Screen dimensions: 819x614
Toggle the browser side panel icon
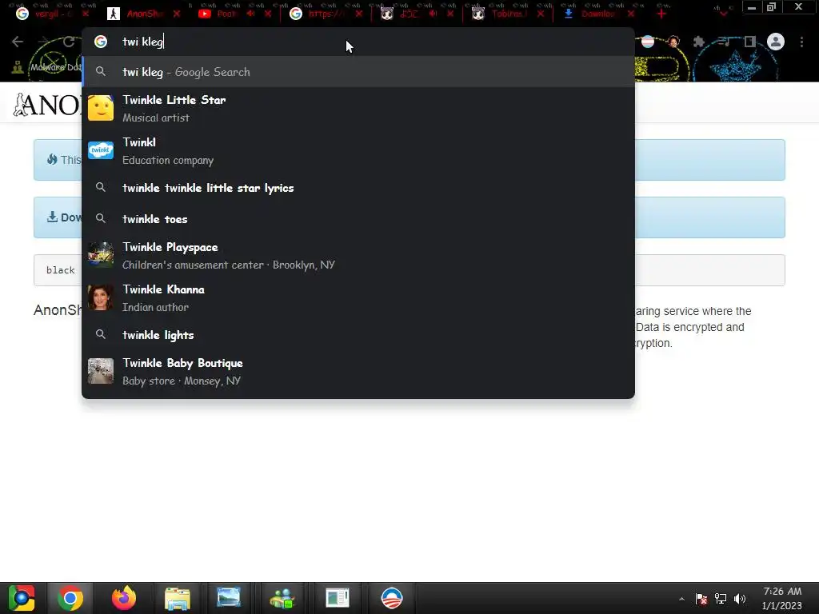tap(750, 42)
